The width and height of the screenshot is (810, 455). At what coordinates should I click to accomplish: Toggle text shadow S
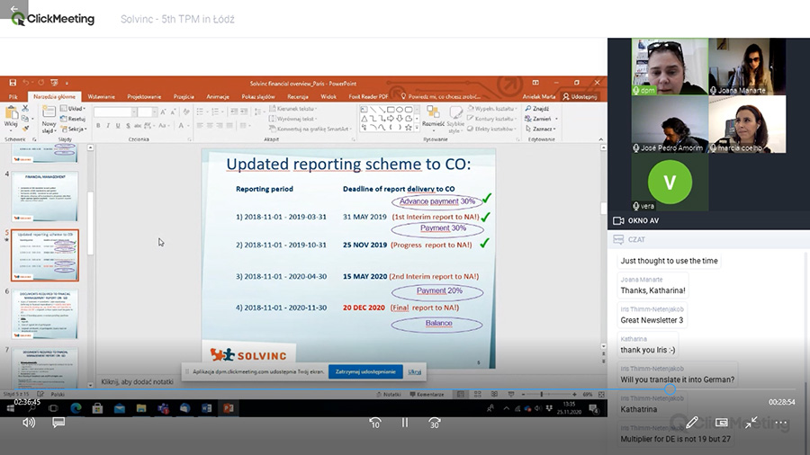(128, 125)
